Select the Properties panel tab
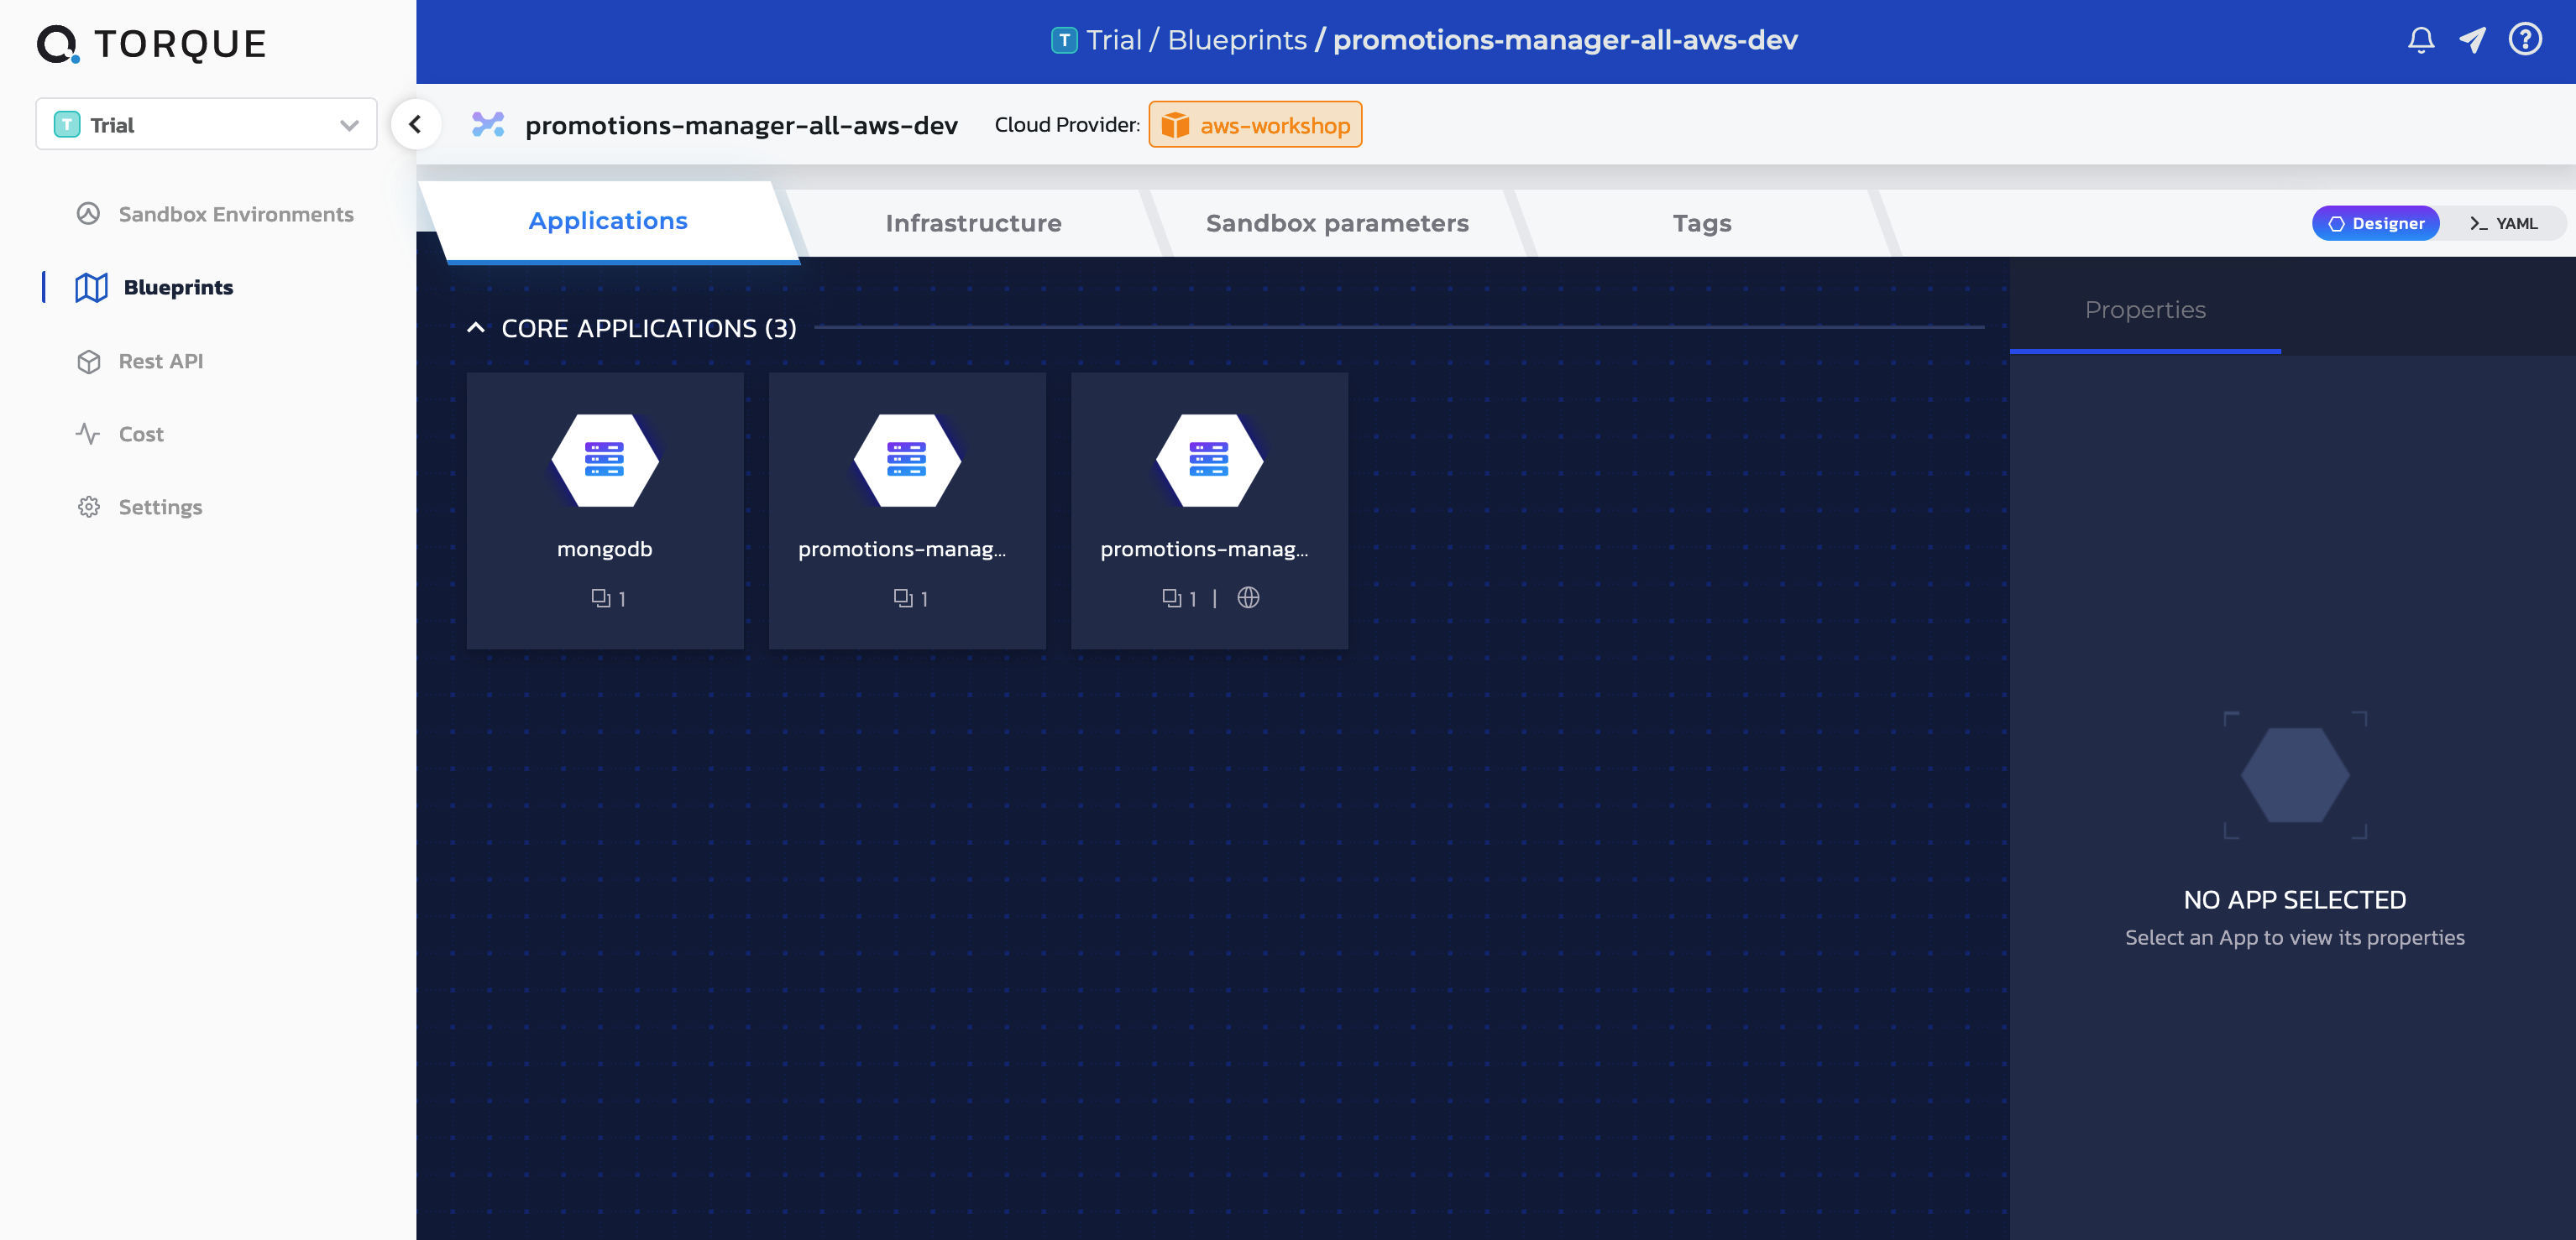The height and width of the screenshot is (1240, 2576). click(x=2145, y=310)
